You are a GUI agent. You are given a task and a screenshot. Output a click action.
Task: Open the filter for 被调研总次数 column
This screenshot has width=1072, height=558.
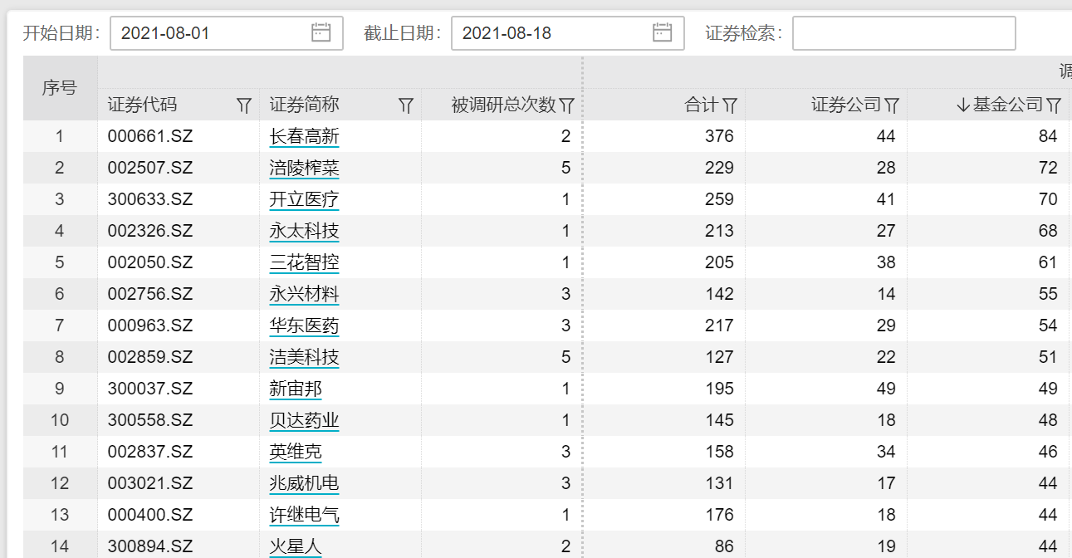(567, 105)
